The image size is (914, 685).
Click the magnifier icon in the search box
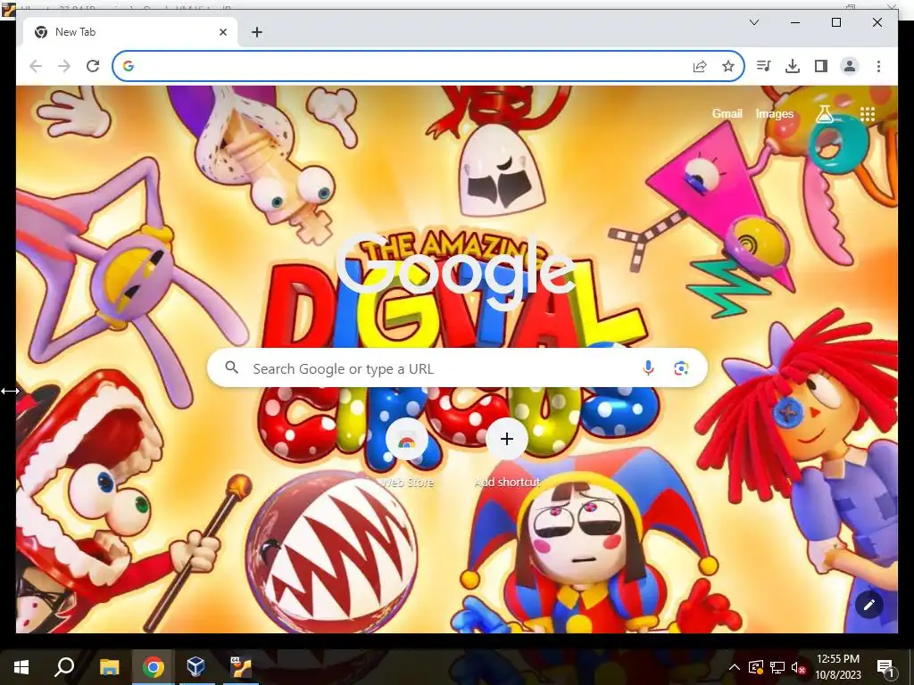(x=232, y=367)
